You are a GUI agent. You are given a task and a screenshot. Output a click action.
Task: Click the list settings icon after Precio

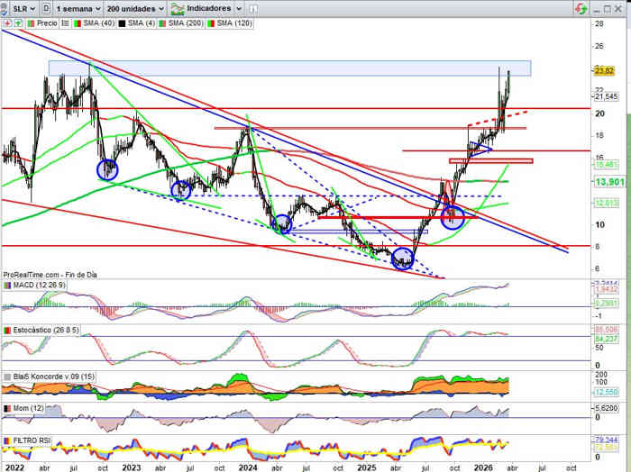pos(67,21)
